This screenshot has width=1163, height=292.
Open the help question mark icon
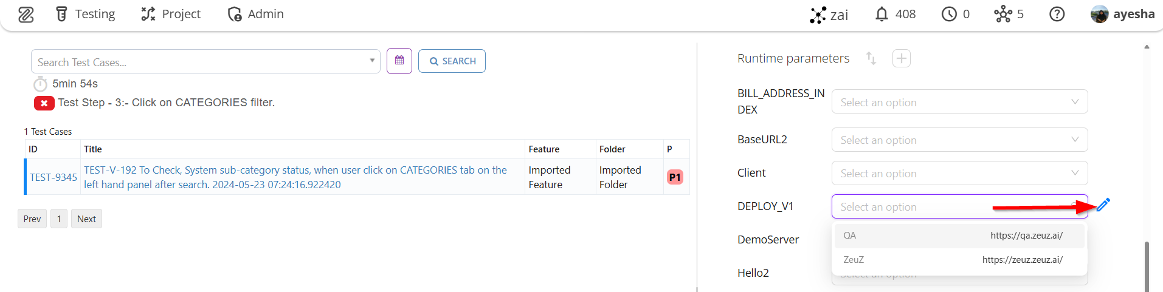pyautogui.click(x=1057, y=15)
